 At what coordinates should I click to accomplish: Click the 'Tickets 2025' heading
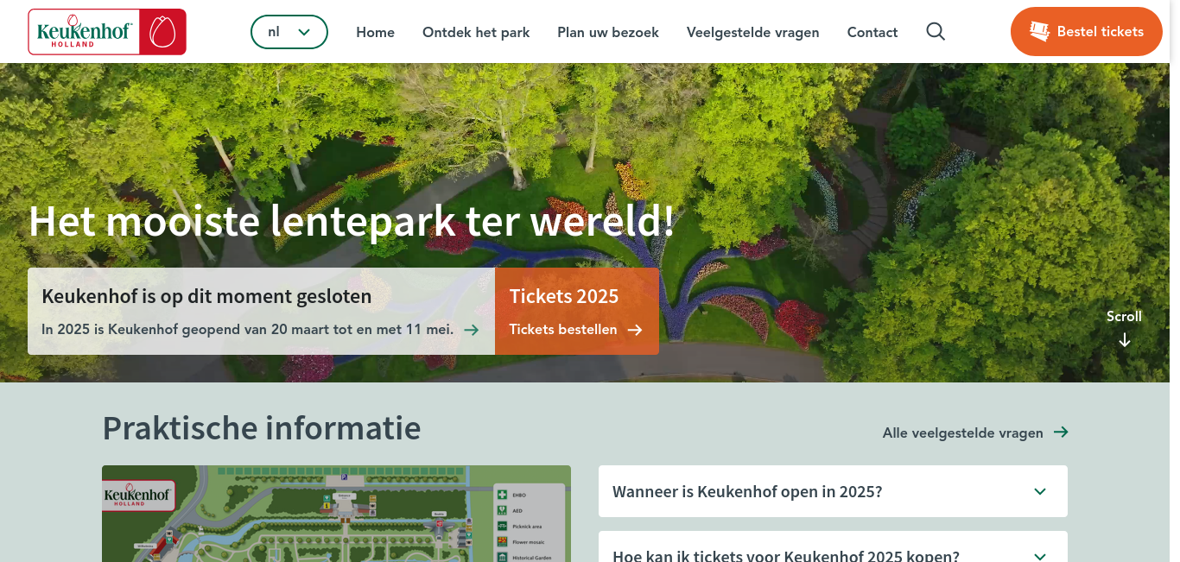pos(564,296)
